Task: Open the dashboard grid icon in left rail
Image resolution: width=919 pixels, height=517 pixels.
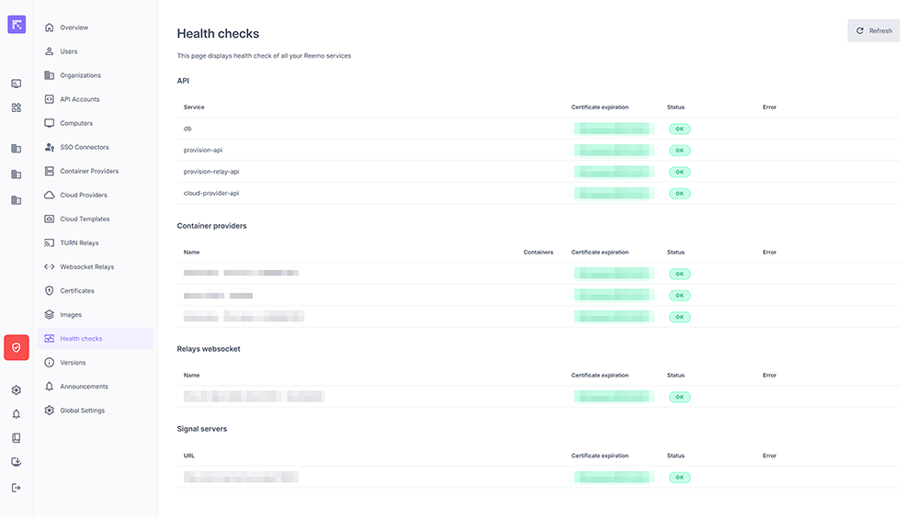Action: coord(17,107)
